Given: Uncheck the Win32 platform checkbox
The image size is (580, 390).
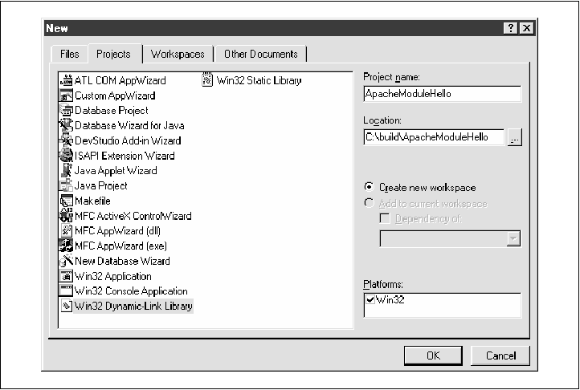Looking at the screenshot, I should [x=370, y=299].
